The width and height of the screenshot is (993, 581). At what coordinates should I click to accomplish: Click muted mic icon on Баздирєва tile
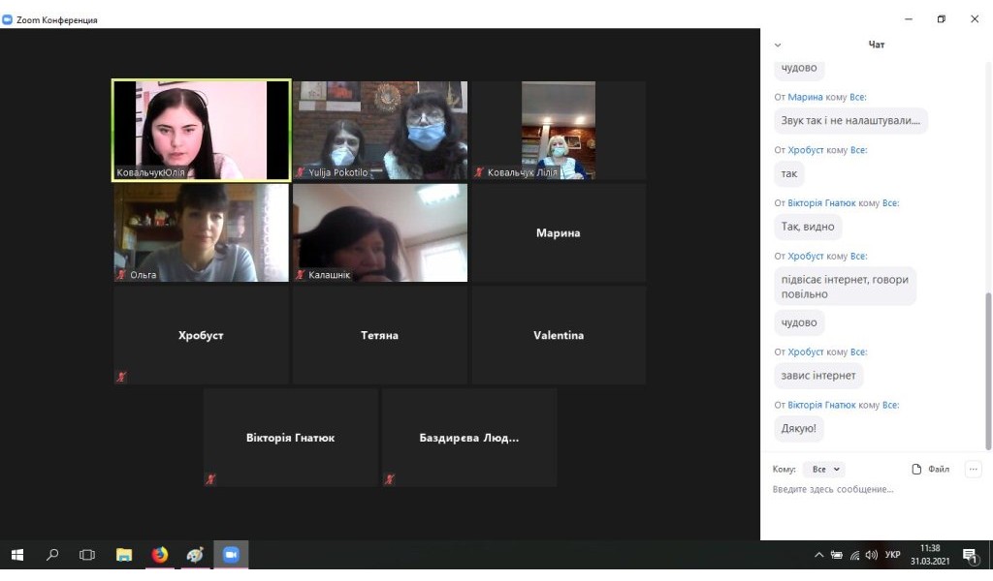389,479
